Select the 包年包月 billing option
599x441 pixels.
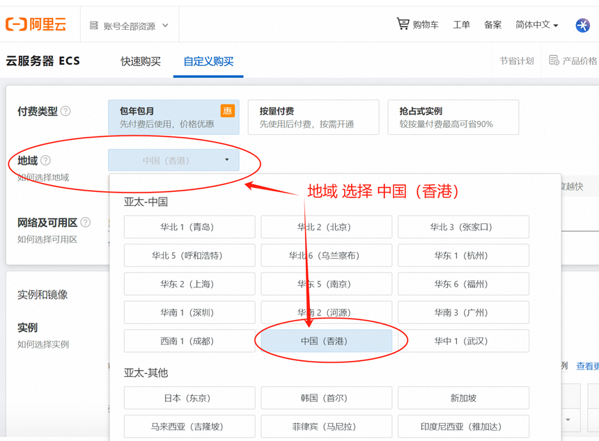pyautogui.click(x=174, y=117)
